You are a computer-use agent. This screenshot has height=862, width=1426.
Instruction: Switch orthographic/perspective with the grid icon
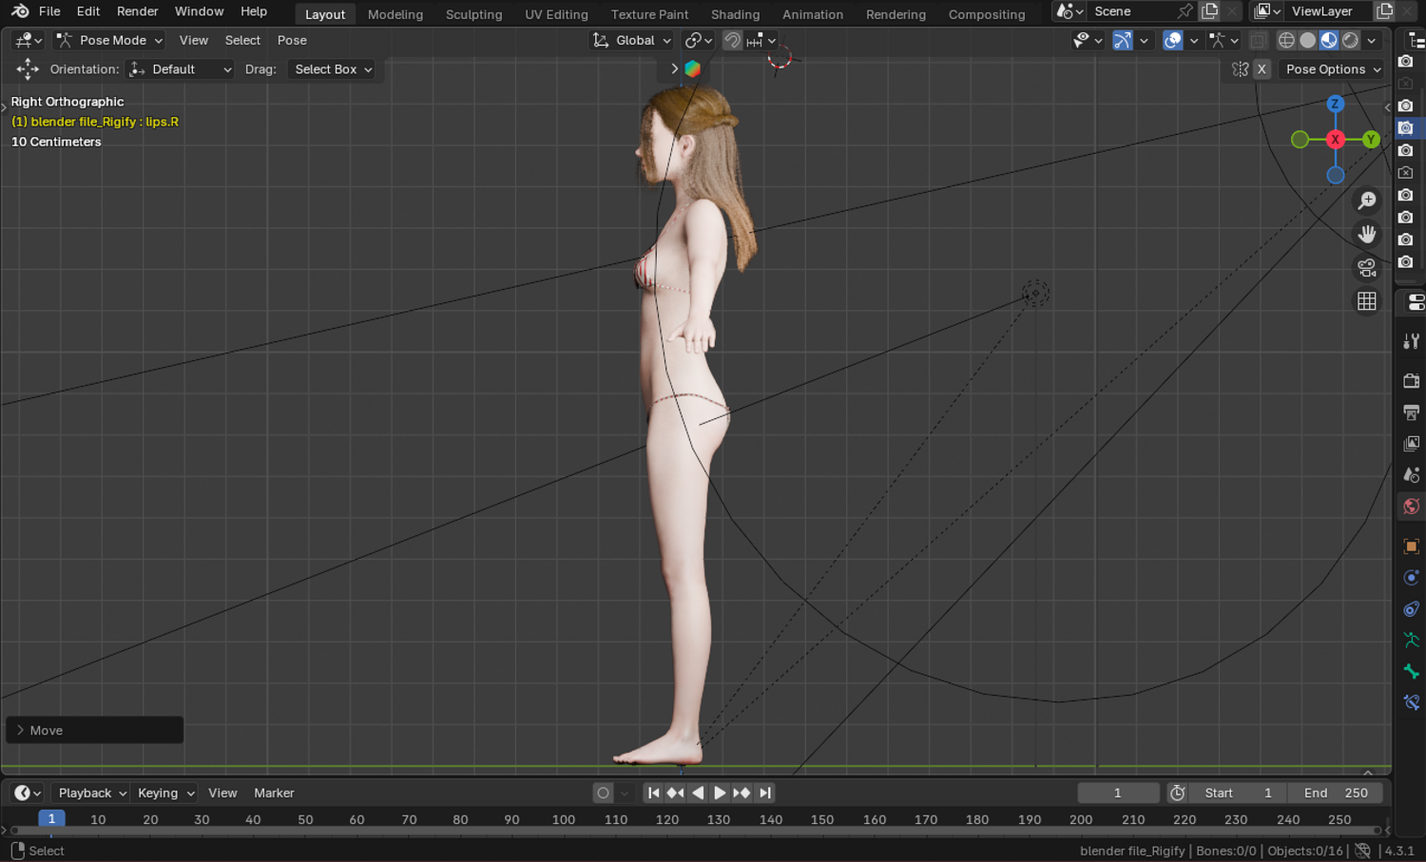1367,301
